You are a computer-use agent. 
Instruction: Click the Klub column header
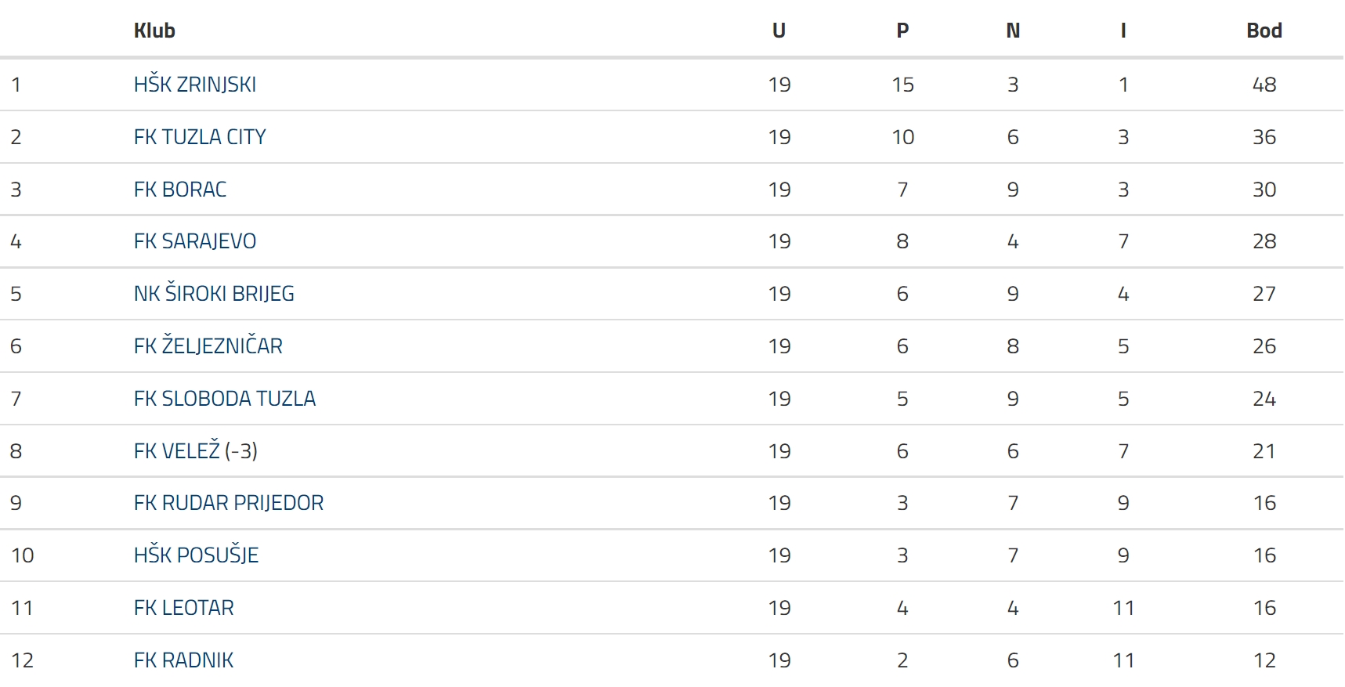click(154, 31)
